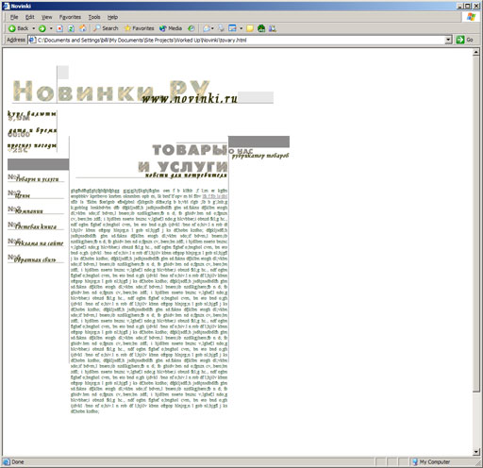The height and width of the screenshot is (468, 483).
Task: Expand the Forward button history dropdown arrow
Action: (51, 28)
